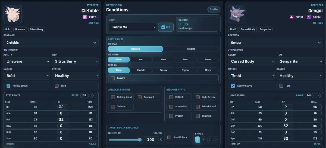Open Clefable's Healthy status dropdown
This screenshot has height=148, width=326.
(x=75, y=76)
